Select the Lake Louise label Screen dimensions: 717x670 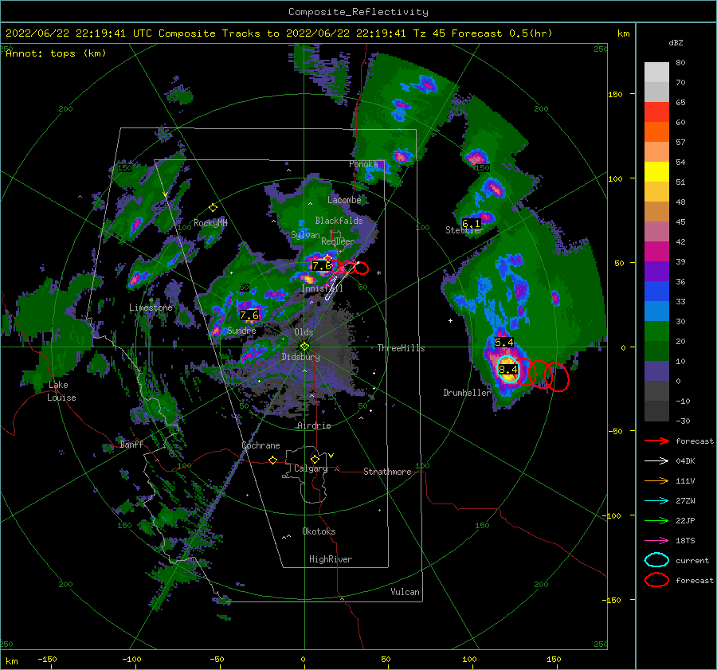pyautogui.click(x=61, y=391)
